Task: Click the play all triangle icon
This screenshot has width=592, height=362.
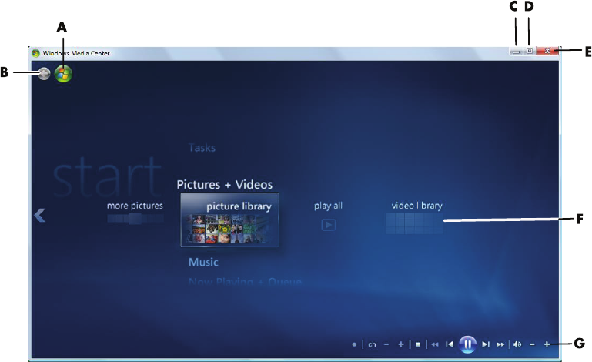Action: 328,225
